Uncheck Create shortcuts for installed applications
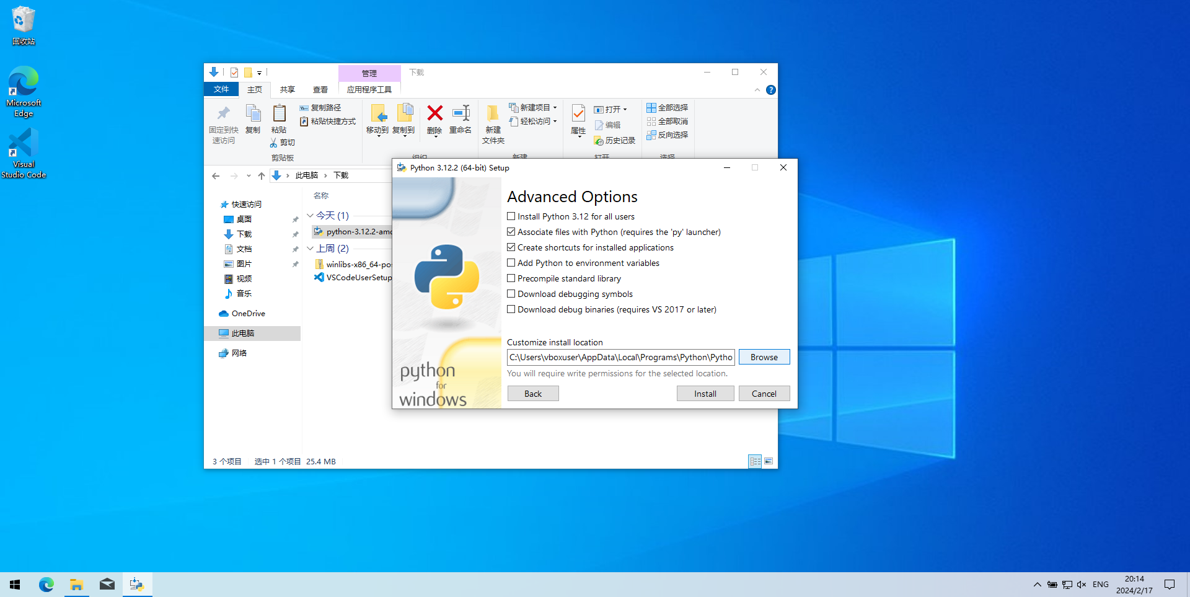This screenshot has height=597, width=1190. point(511,247)
